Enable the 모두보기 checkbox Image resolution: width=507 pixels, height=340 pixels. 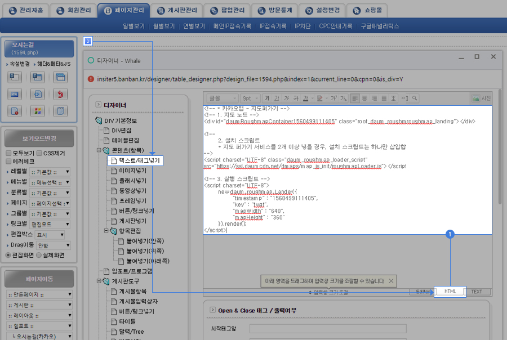click(8, 153)
